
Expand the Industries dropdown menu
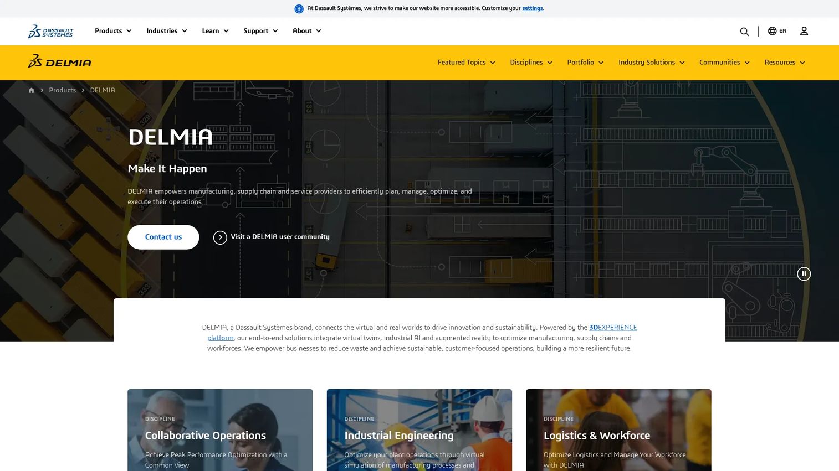(167, 31)
